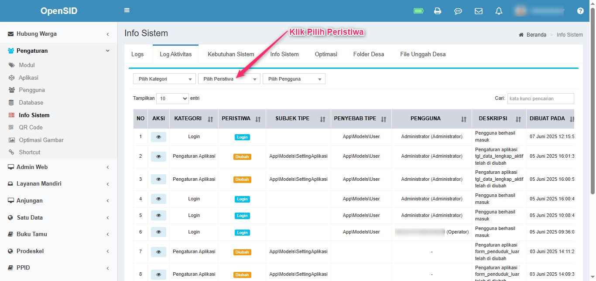Click the eye view icon in row 8
Viewport: 596px width, 281px height.
(158, 274)
